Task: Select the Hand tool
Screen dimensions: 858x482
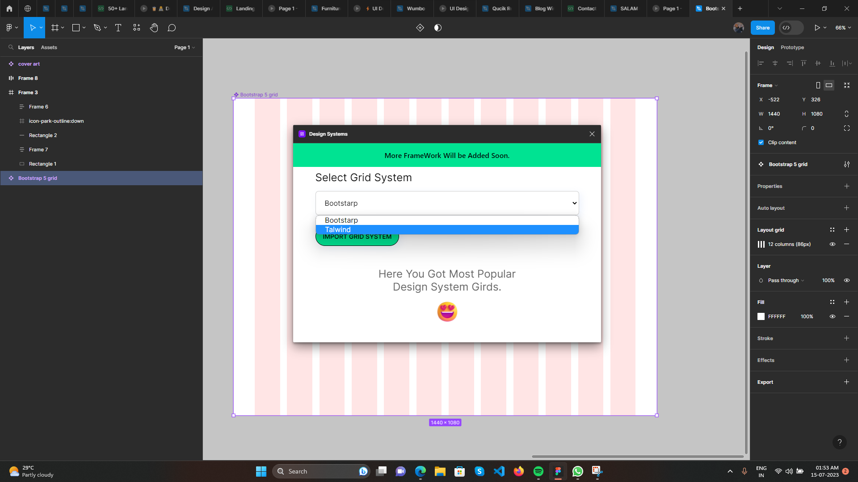Action: pyautogui.click(x=154, y=28)
